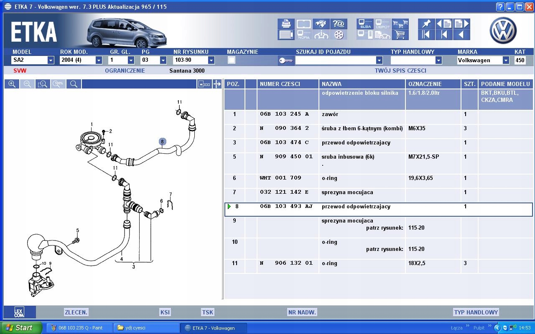Select the row 06B 103 493 AJ
535x334 pixels.
(378, 209)
